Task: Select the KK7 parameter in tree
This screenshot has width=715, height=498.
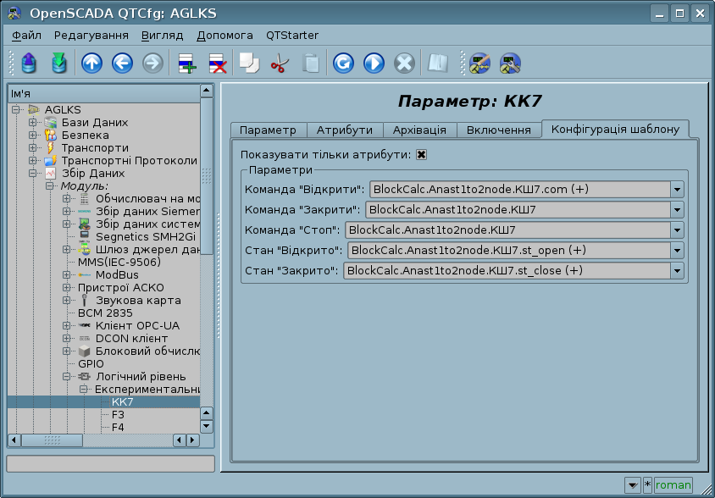Action: [122, 401]
